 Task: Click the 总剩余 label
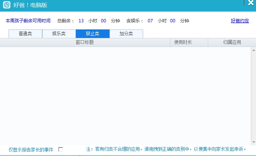coord(66,21)
